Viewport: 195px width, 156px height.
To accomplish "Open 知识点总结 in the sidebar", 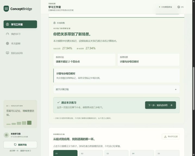I will point(20,53).
